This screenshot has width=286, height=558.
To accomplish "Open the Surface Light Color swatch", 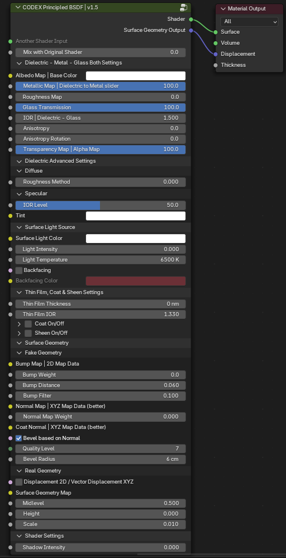I will click(x=135, y=239).
